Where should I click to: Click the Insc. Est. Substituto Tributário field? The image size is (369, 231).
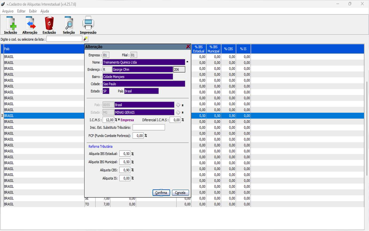pyautogui.click(x=149, y=128)
